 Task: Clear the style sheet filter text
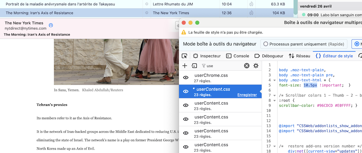(247, 66)
